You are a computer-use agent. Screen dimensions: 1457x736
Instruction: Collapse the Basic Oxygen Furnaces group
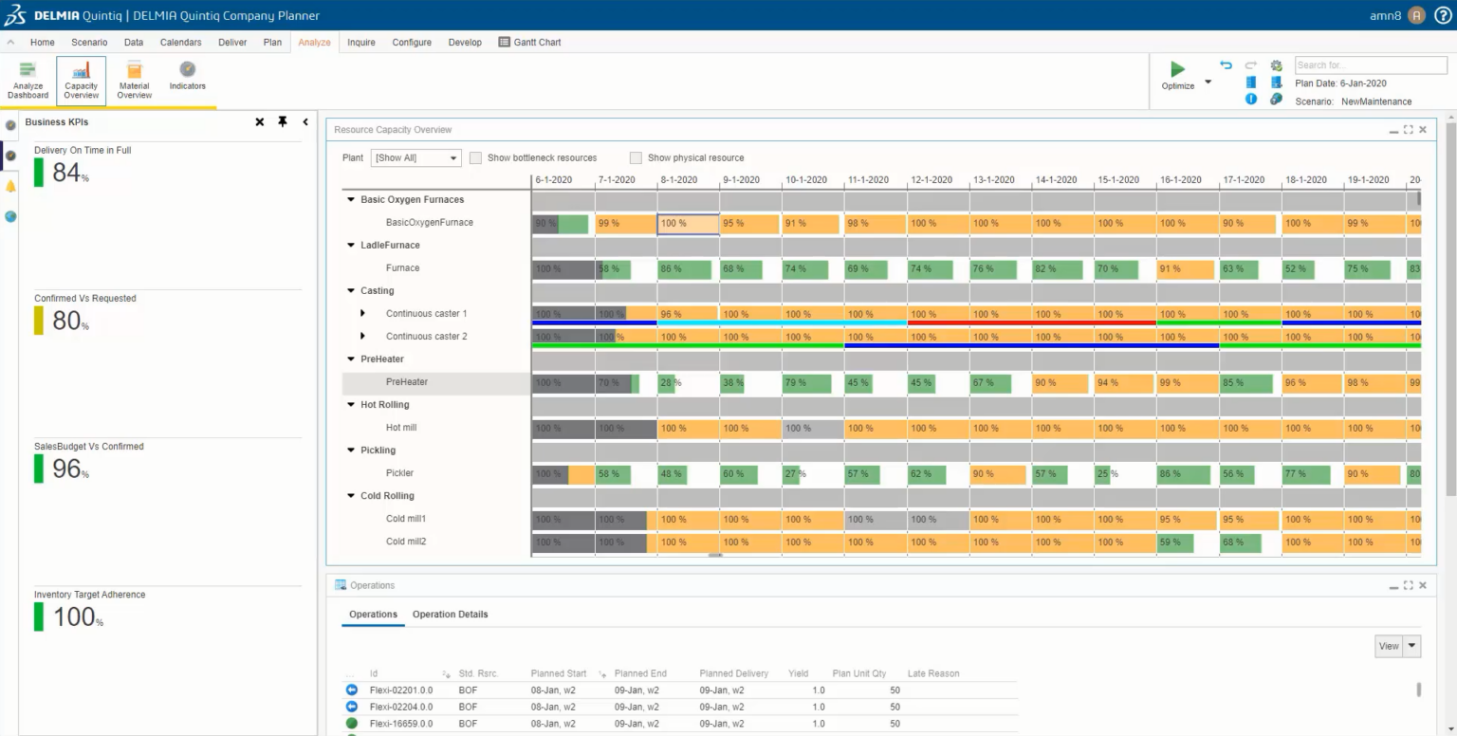pos(350,199)
